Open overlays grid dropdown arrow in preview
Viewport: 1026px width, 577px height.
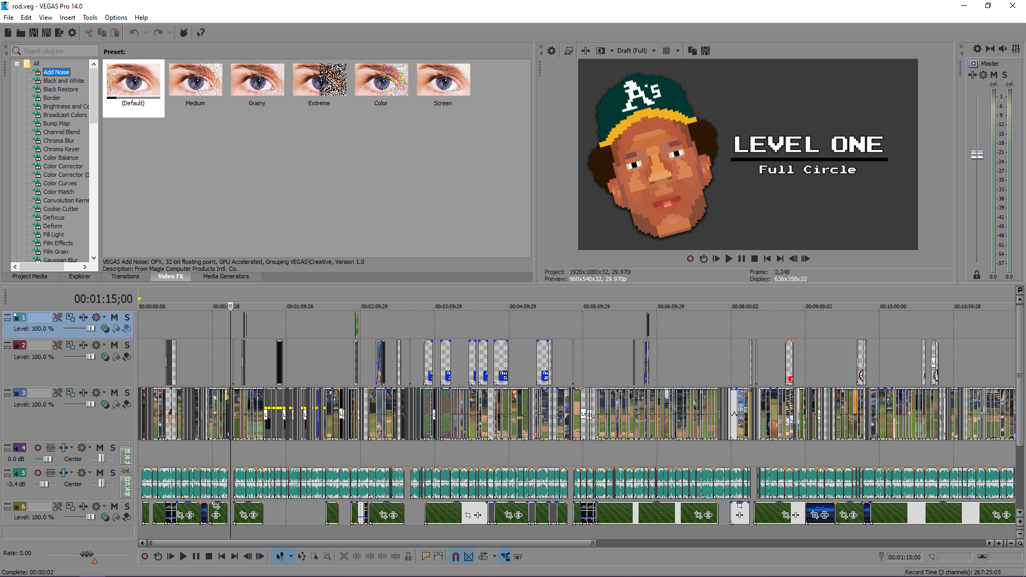coord(678,51)
